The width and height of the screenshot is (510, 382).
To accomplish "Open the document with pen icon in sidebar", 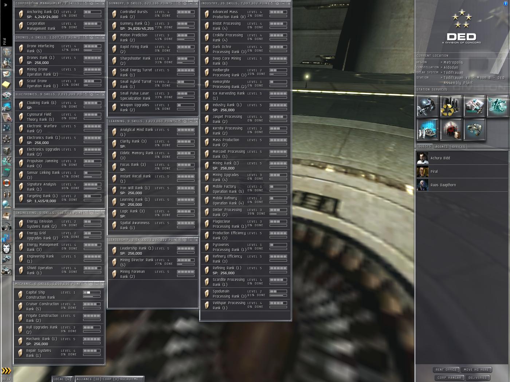I will (x=7, y=117).
